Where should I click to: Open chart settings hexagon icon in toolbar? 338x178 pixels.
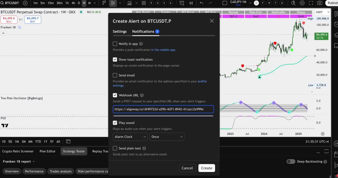[302, 3]
